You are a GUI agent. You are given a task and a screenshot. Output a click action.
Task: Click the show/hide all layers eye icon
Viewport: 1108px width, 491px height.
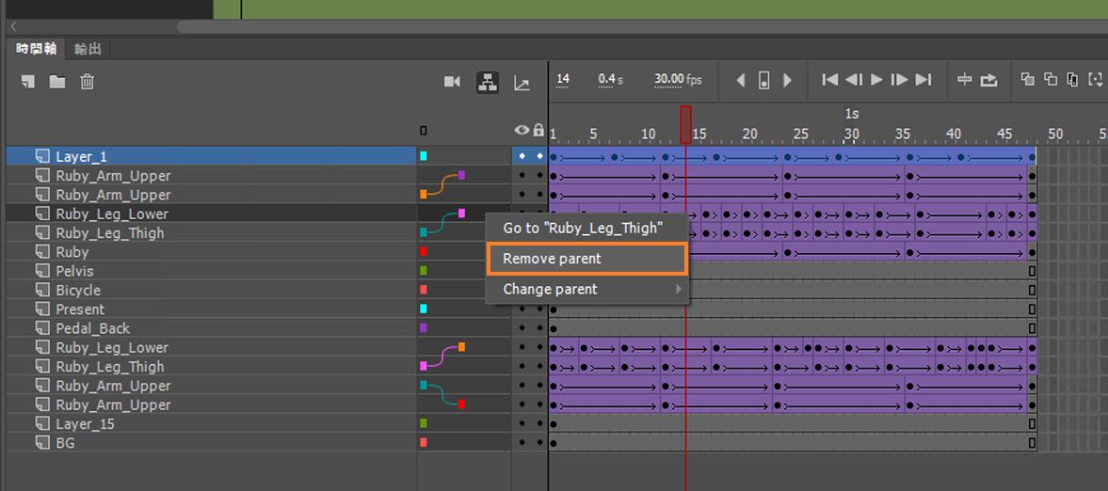pyautogui.click(x=522, y=130)
